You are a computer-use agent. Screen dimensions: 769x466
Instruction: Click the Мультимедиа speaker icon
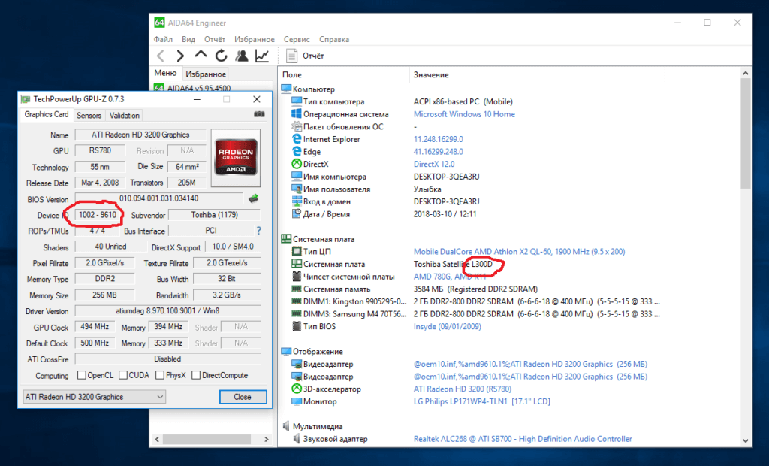[x=286, y=426]
